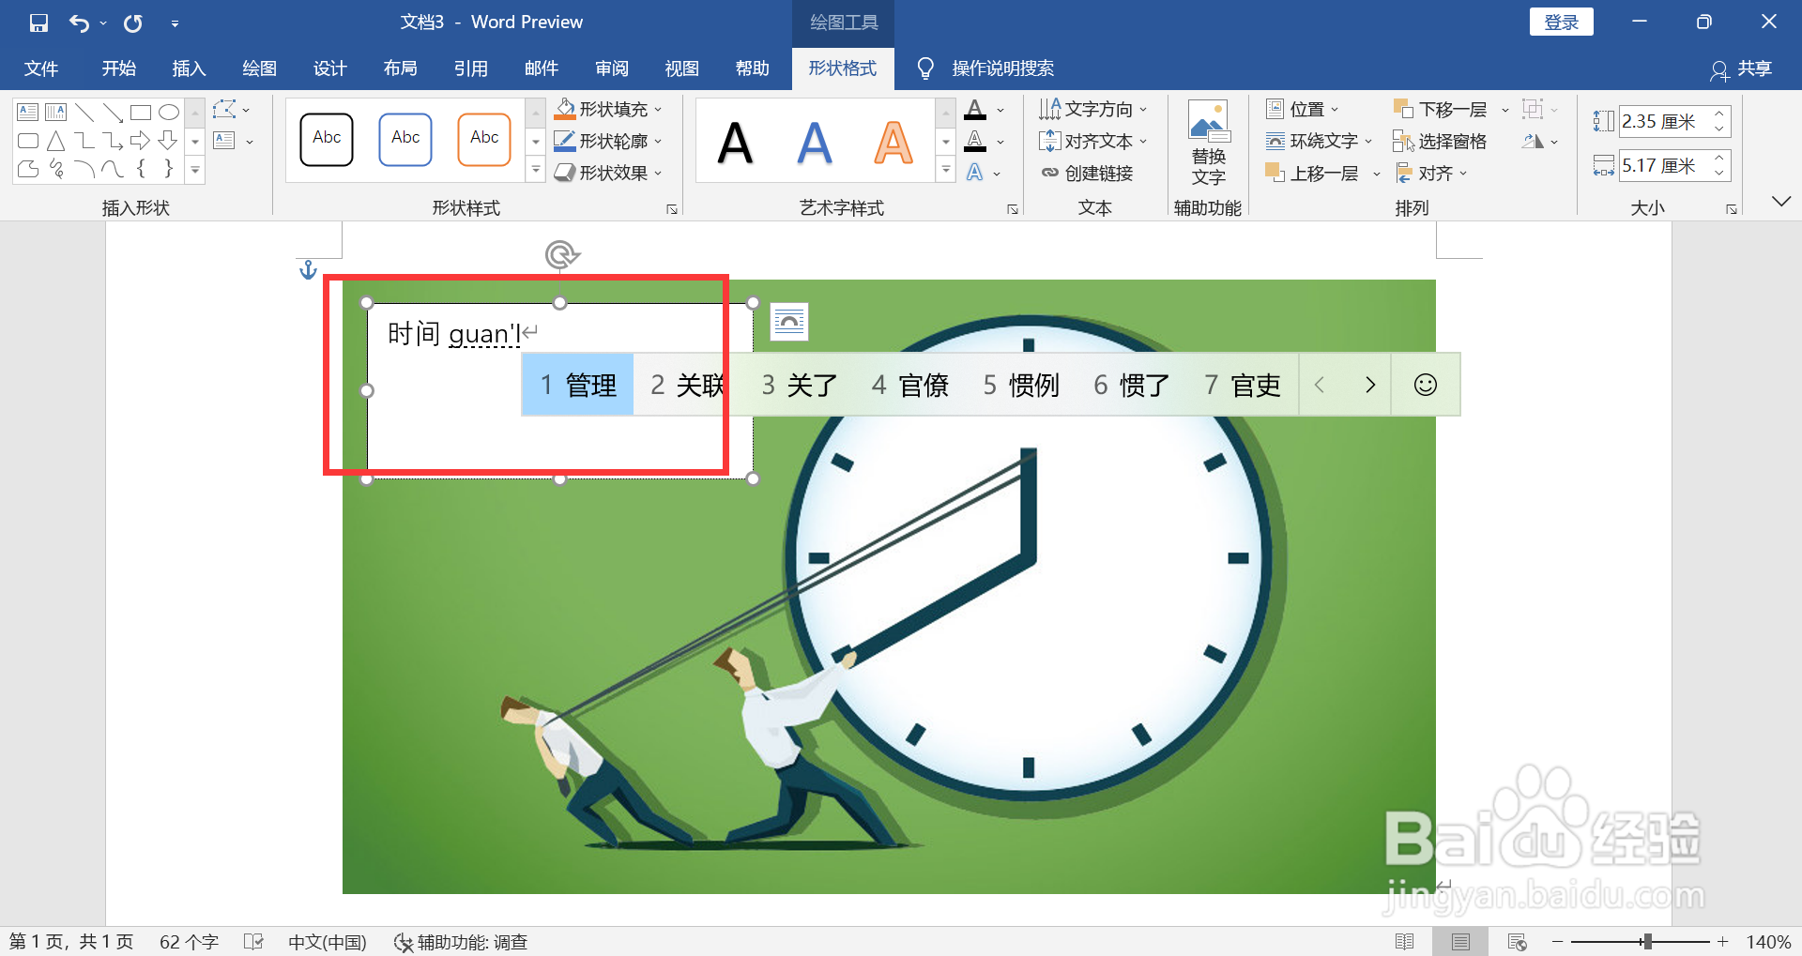Screen dimensions: 1802x956
Task: Click the zoom slider at bottom right
Action: point(1647,942)
